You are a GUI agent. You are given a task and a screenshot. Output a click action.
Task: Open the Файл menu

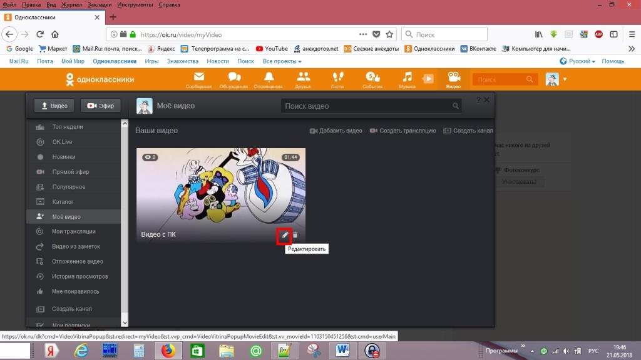pyautogui.click(x=9, y=5)
